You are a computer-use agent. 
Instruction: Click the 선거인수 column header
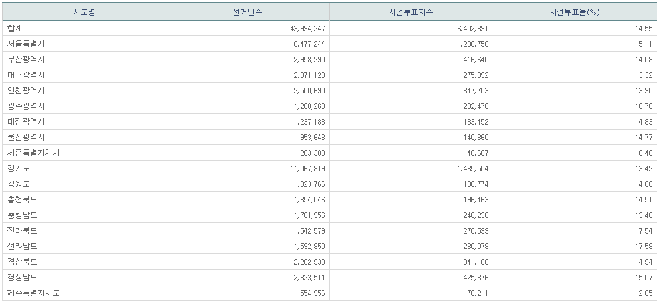coord(248,12)
